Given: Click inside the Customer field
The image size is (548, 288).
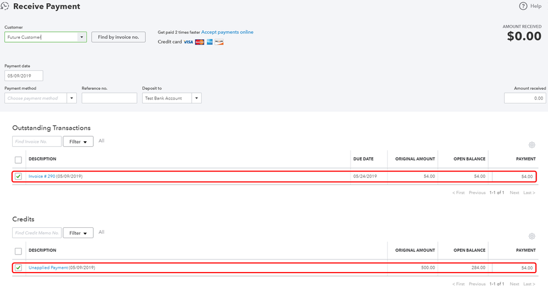Looking at the screenshot, I should pyautogui.click(x=41, y=37).
